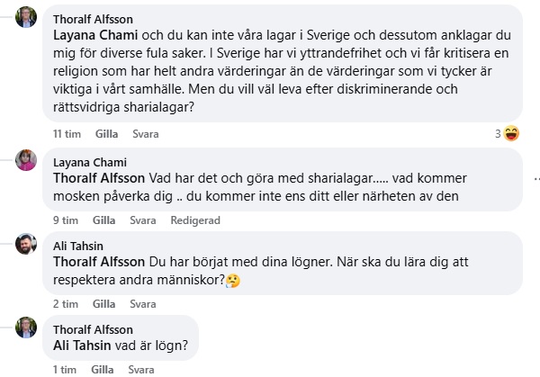Open Layana Chami's profile picture
The height and width of the screenshot is (377, 540).
coord(26,160)
